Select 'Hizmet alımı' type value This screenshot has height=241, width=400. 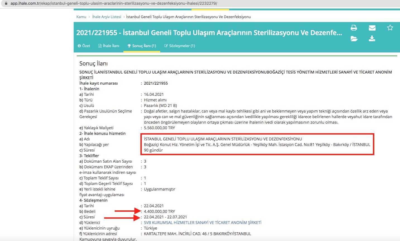155,100
